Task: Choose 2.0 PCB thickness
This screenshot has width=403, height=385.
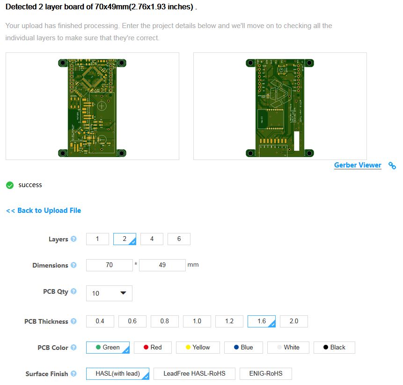Action: [294, 321]
